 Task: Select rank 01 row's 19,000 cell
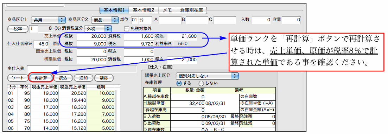(x=45, y=93)
